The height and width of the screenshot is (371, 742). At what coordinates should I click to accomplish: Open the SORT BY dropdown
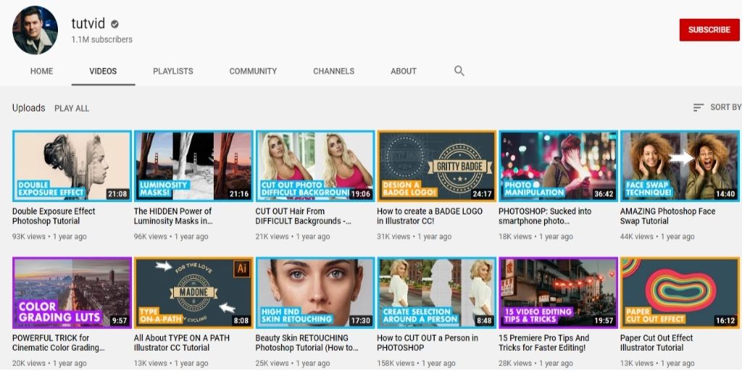pyautogui.click(x=717, y=107)
